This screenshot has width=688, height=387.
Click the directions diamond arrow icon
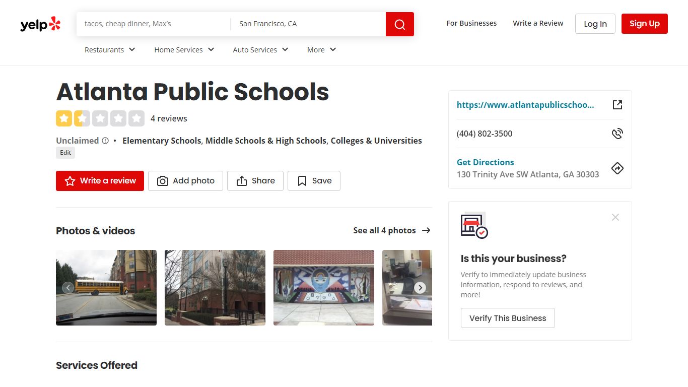tap(617, 168)
